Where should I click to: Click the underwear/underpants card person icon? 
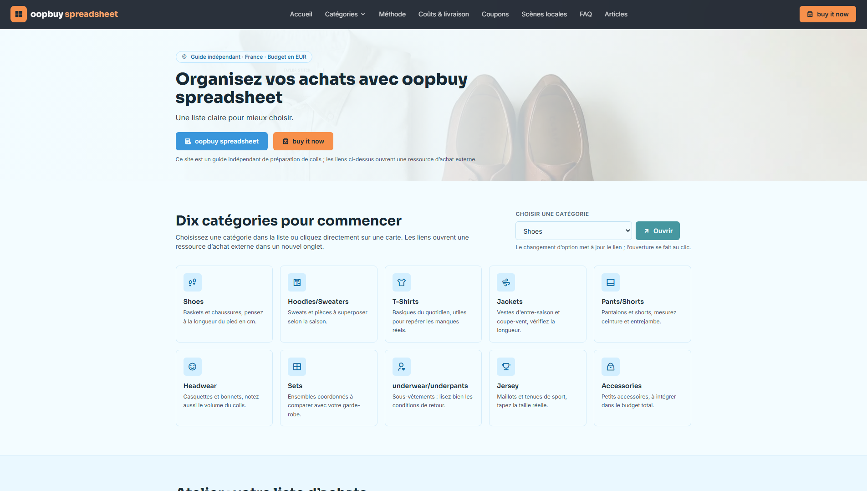[x=402, y=367]
